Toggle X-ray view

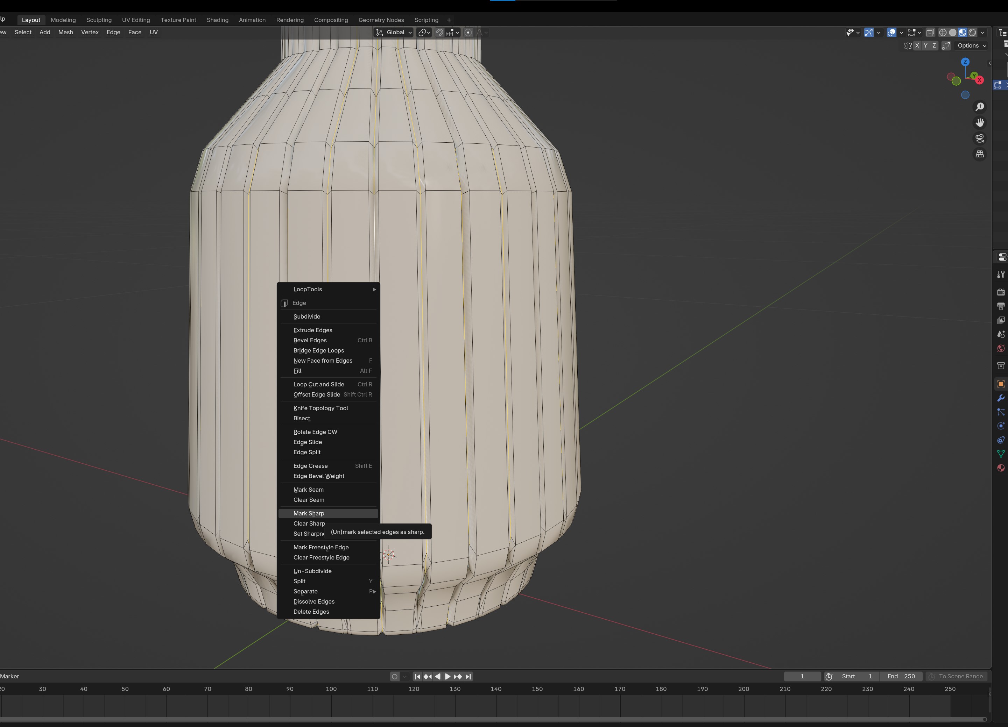pos(930,33)
